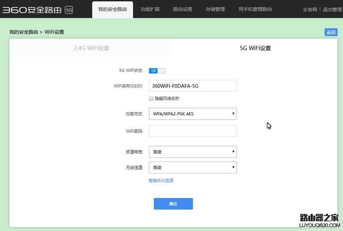Open the 功能扩展 tab

[150, 9]
